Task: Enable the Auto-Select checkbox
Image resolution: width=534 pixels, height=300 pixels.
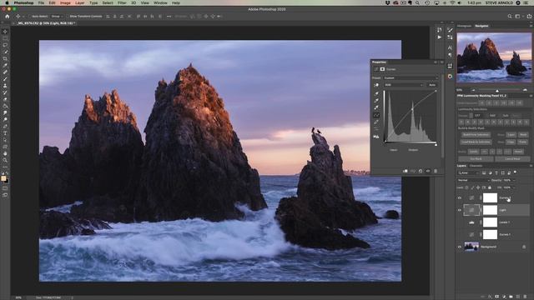Action: coord(30,17)
